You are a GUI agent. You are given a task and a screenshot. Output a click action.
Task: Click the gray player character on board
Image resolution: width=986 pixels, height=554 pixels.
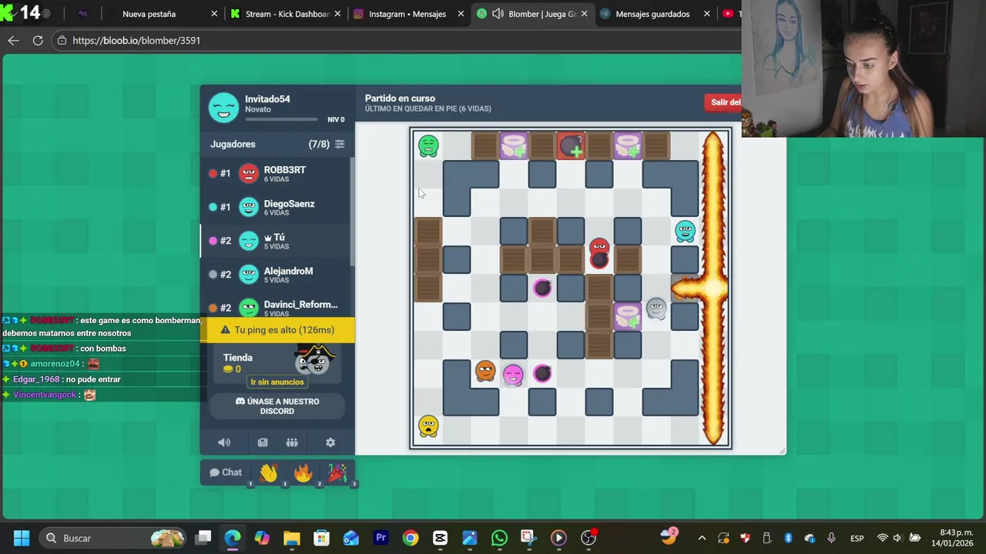pyautogui.click(x=656, y=309)
